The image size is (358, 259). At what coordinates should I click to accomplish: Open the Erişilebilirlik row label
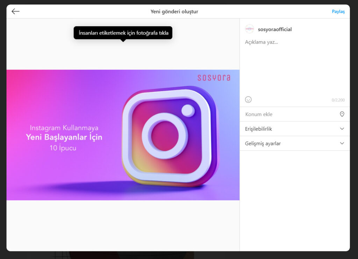tap(258, 129)
